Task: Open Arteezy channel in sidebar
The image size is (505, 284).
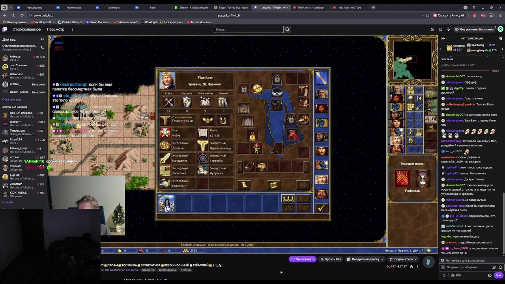Action: pyautogui.click(x=23, y=58)
